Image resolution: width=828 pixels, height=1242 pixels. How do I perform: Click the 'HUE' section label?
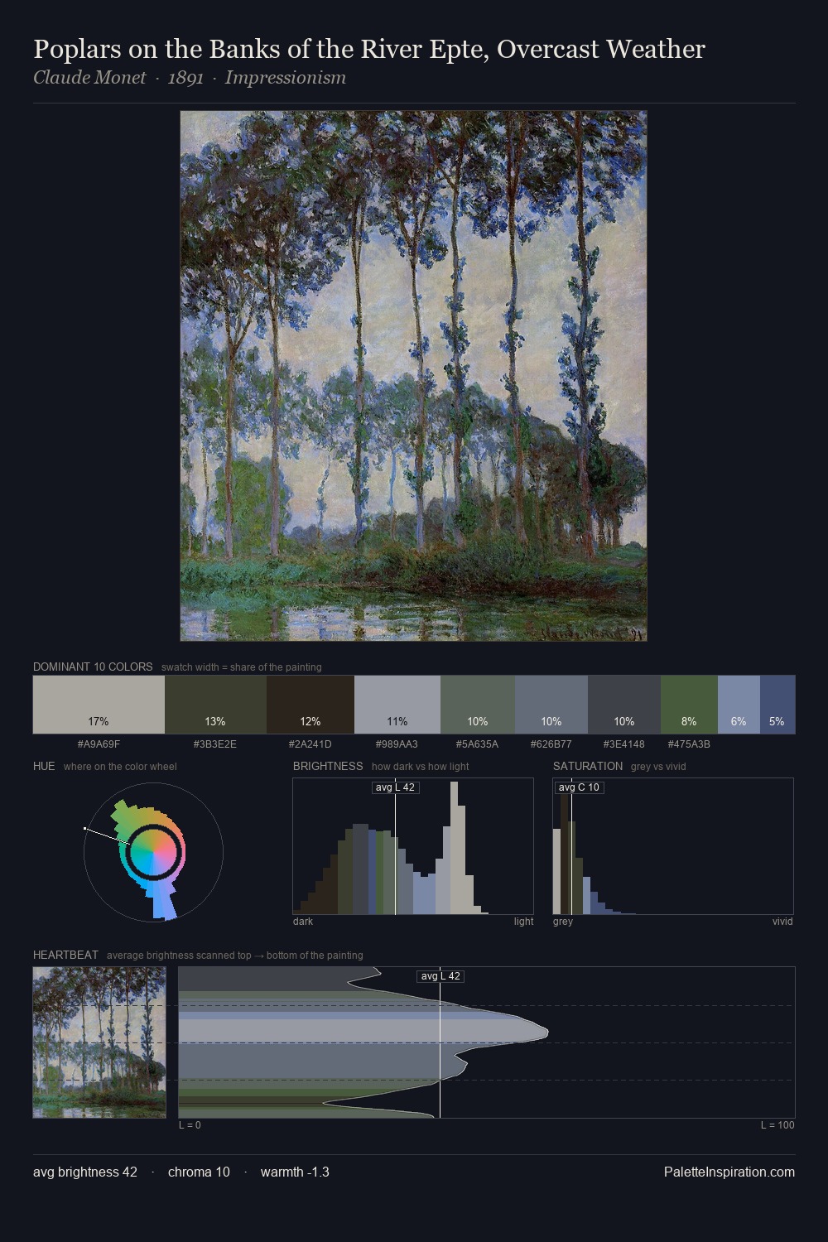(44, 766)
